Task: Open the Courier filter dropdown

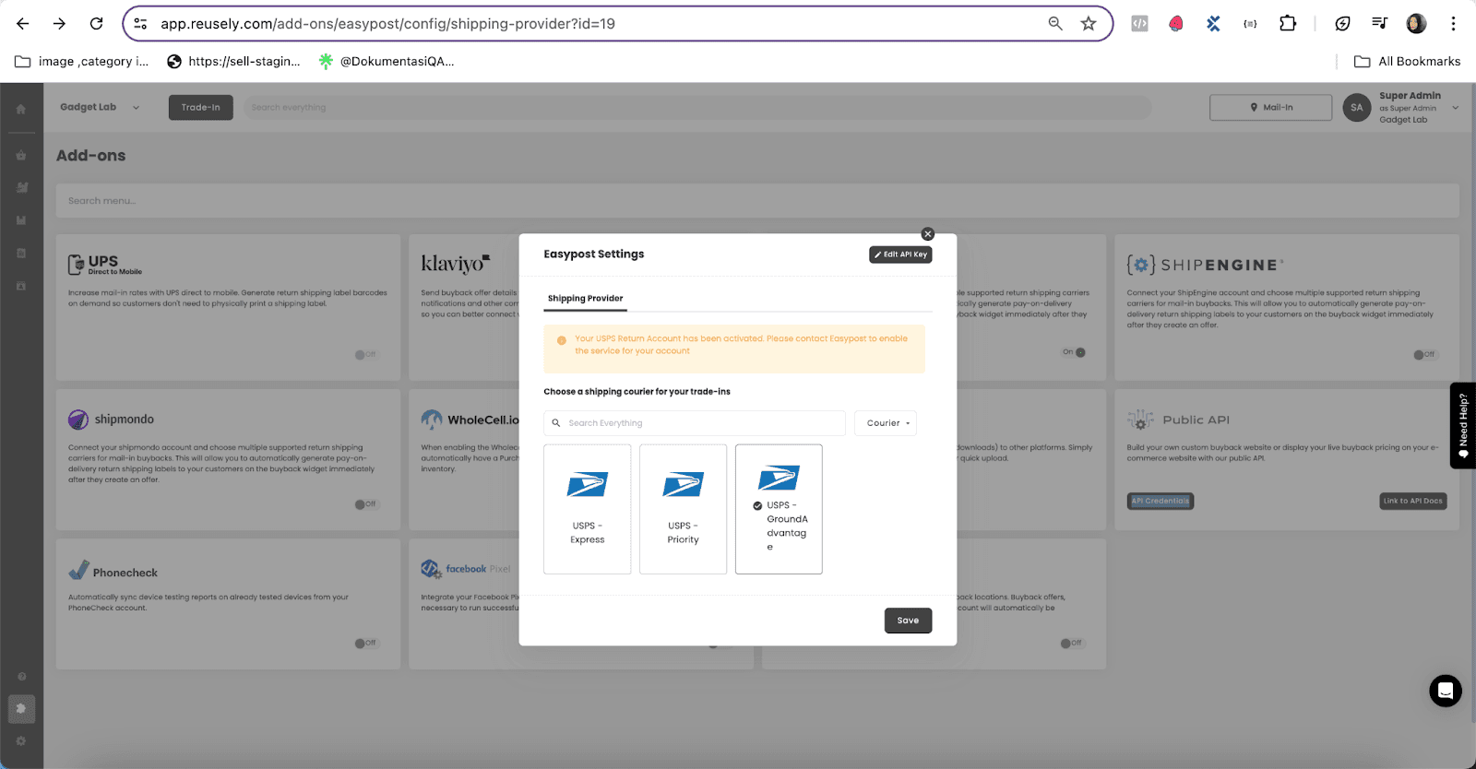Action: pyautogui.click(x=886, y=423)
